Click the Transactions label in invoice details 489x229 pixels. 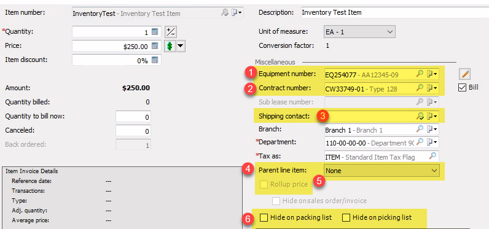point(28,191)
